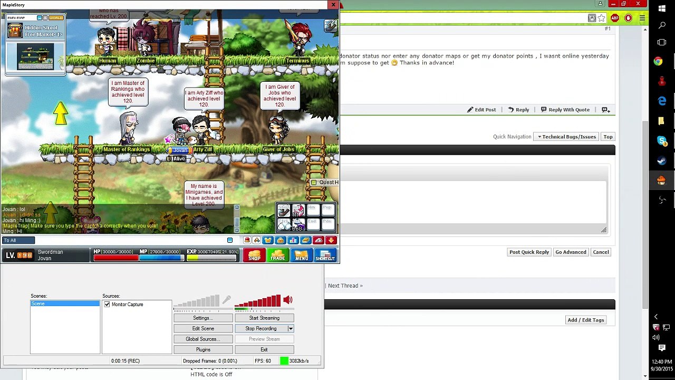The image size is (675, 380).
Task: Open the MapleStory MENU button
Action: (x=301, y=255)
